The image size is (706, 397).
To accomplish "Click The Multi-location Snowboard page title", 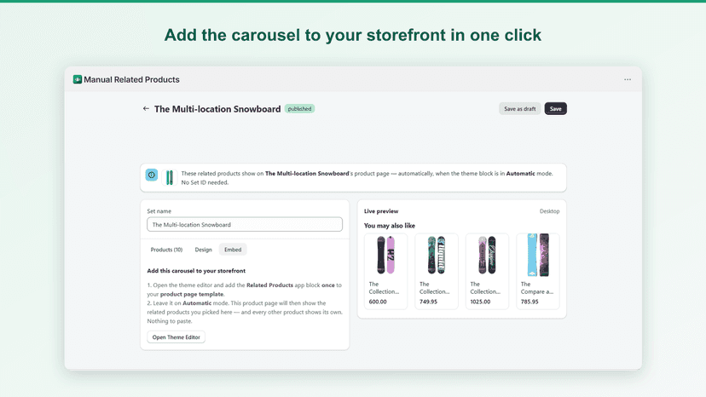I will coord(217,109).
